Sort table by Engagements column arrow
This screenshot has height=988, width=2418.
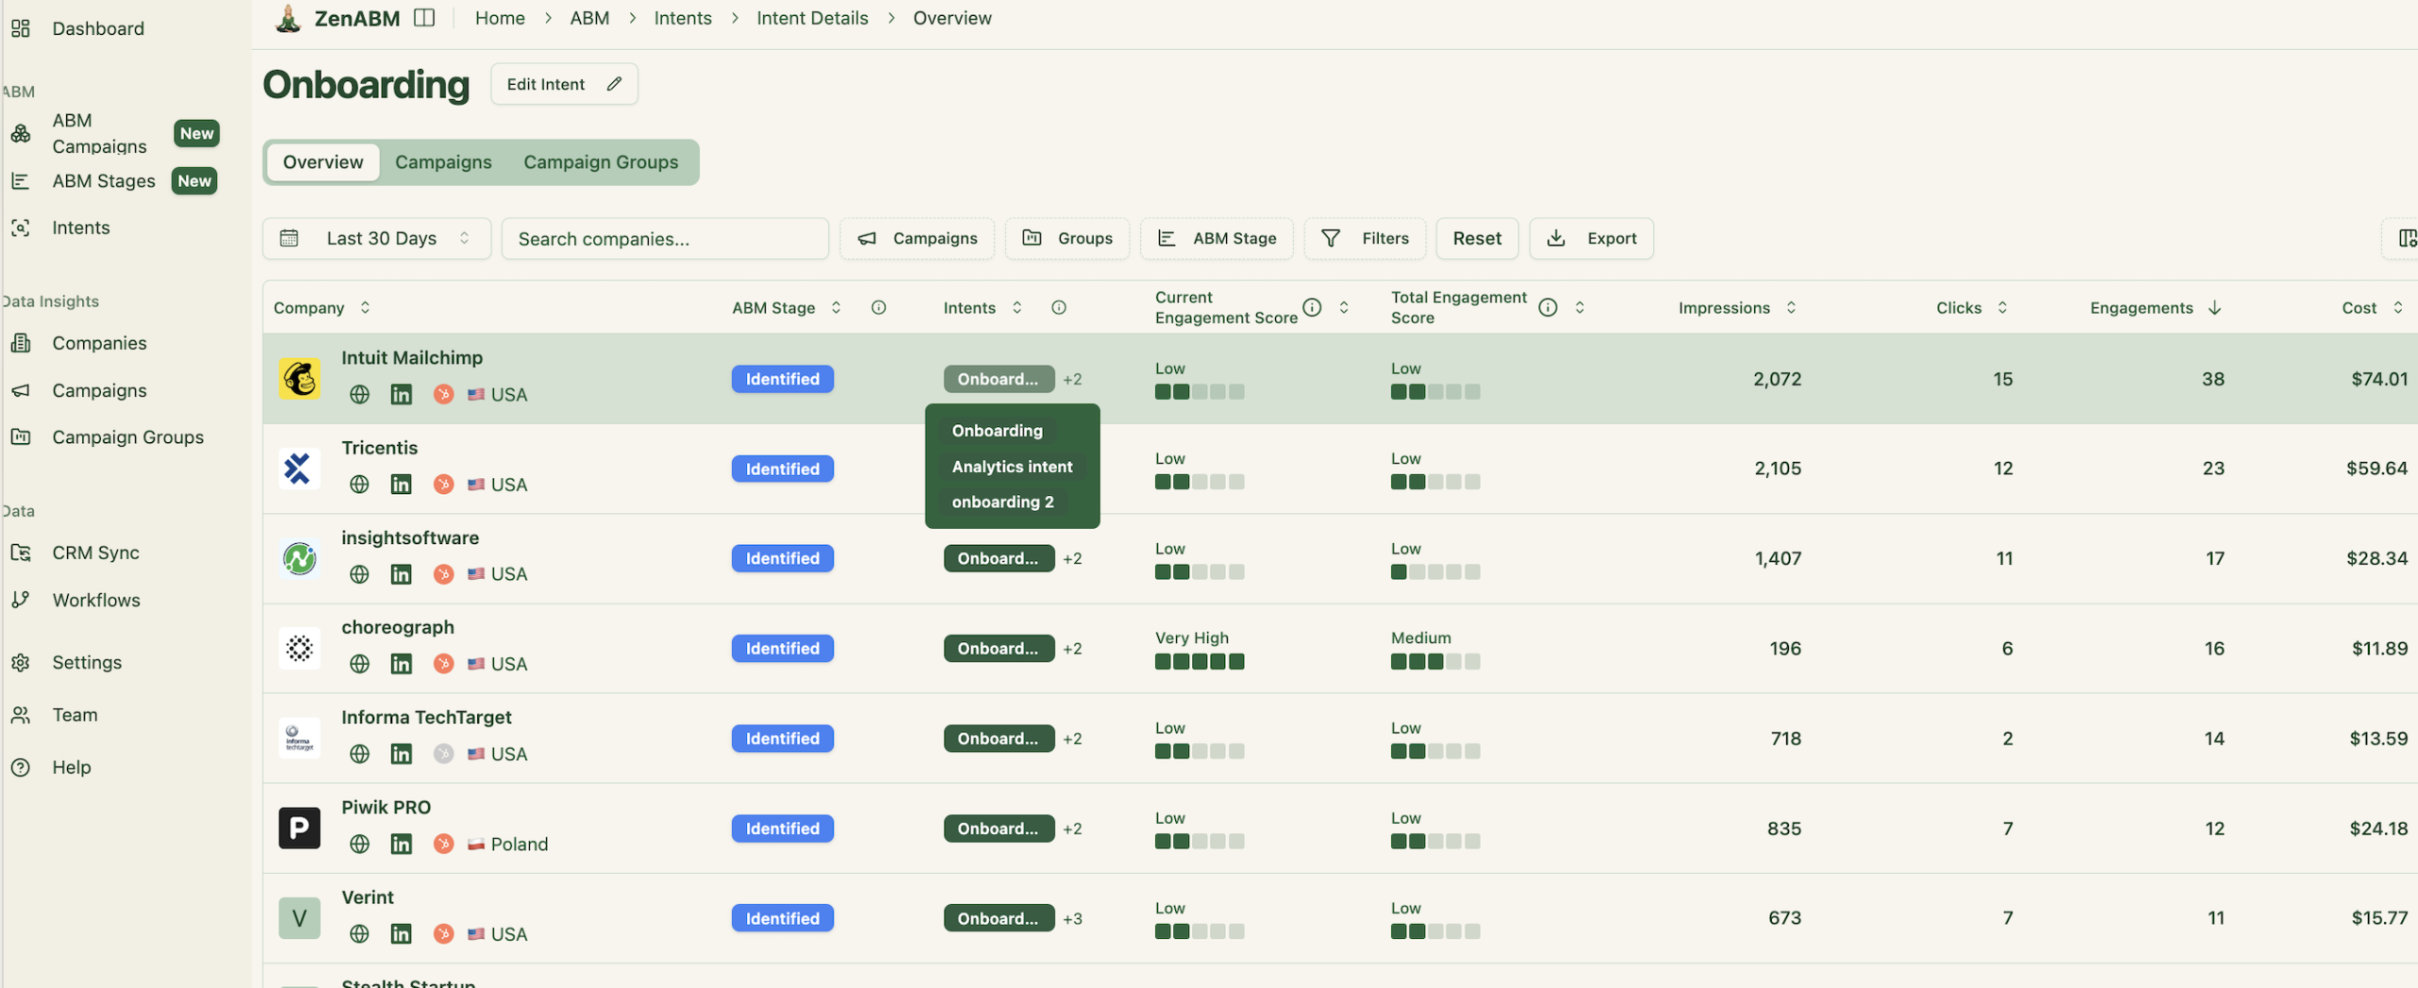(x=2215, y=308)
